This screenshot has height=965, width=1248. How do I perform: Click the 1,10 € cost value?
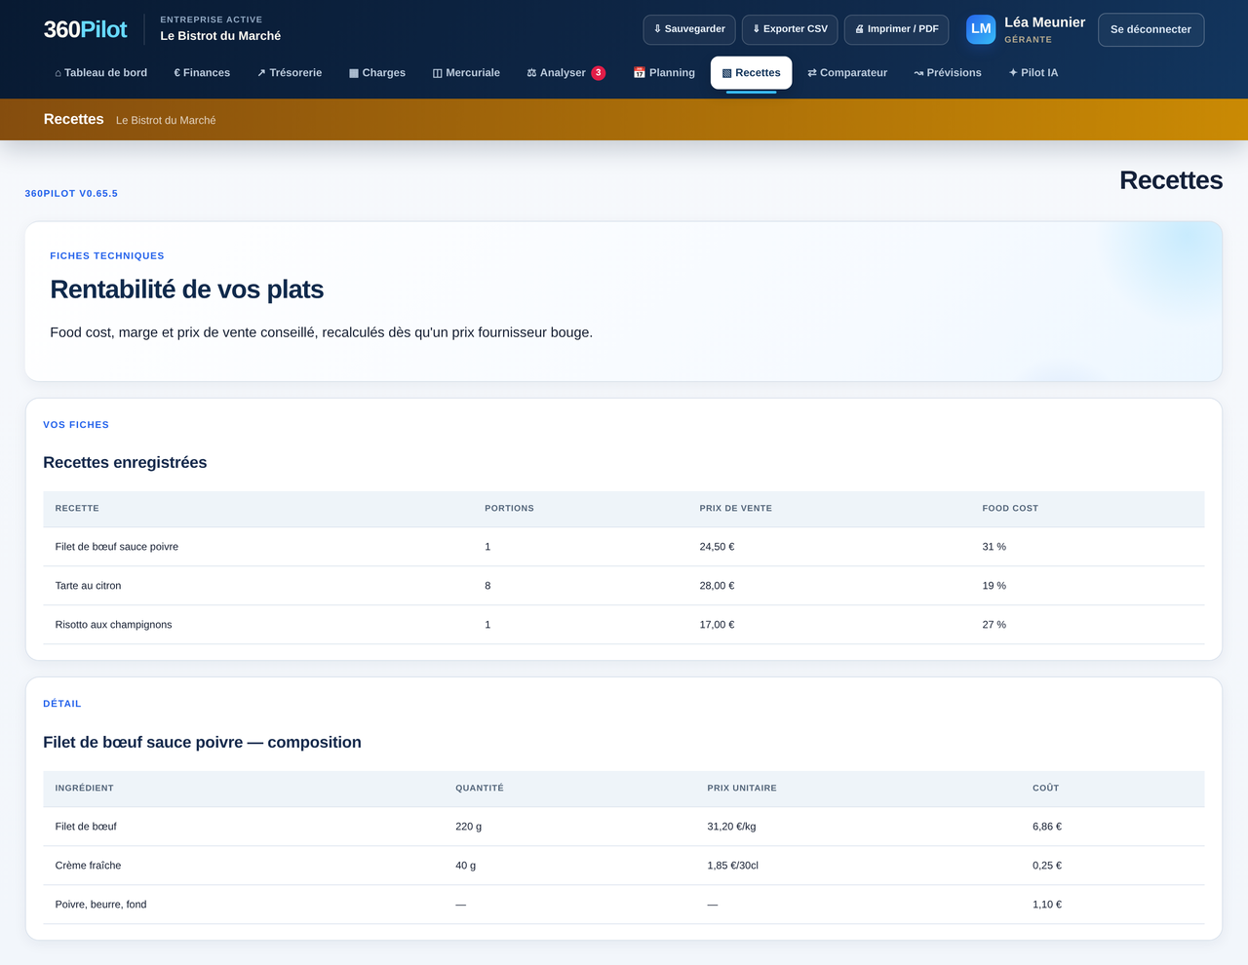1047,905
